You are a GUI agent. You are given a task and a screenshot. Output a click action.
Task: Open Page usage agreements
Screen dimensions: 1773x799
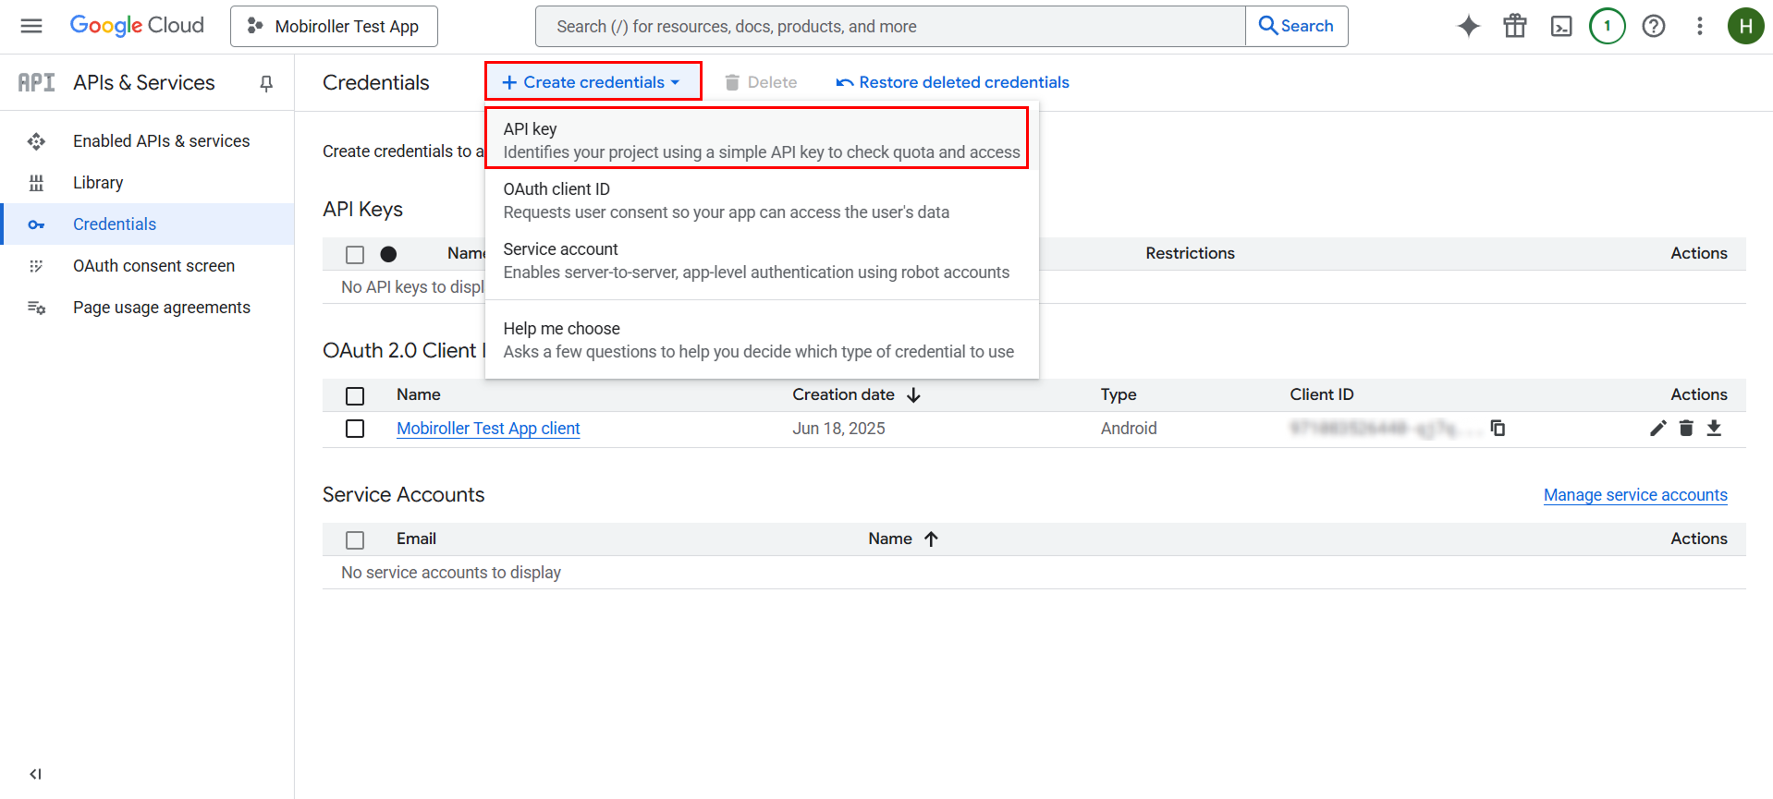coord(162,308)
